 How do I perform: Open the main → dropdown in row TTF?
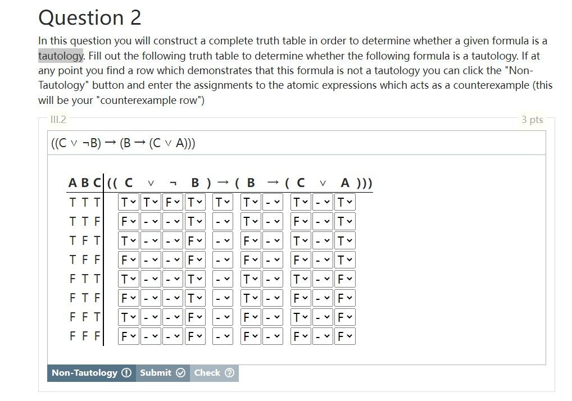tap(222, 221)
